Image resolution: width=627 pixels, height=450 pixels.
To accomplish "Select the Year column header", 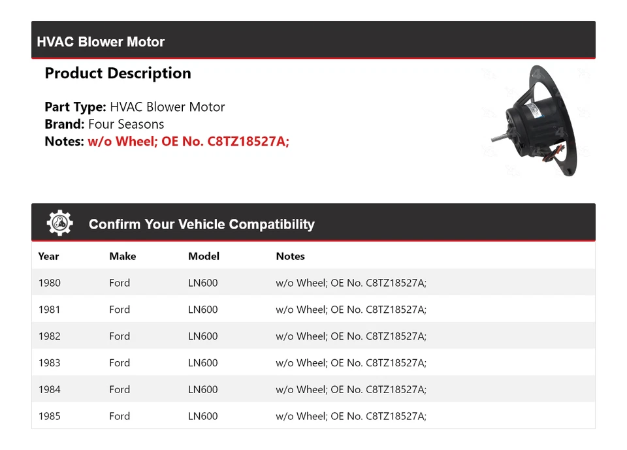I will [x=48, y=256].
